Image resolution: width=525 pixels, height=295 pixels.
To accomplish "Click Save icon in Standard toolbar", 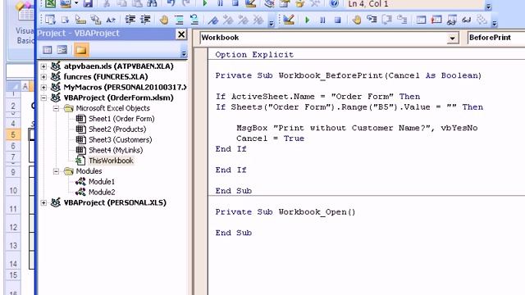I will click(88, 3).
